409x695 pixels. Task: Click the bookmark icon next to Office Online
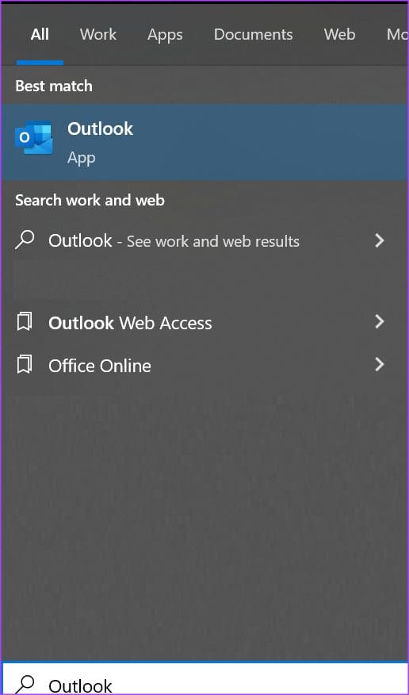(25, 365)
